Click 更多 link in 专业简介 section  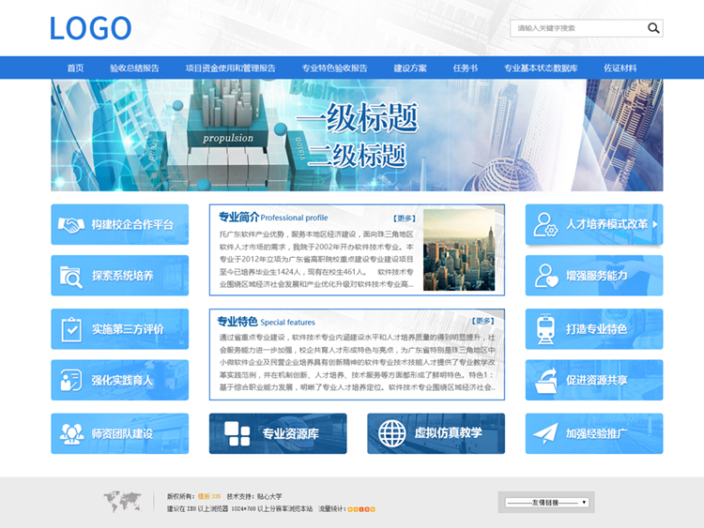tap(404, 218)
